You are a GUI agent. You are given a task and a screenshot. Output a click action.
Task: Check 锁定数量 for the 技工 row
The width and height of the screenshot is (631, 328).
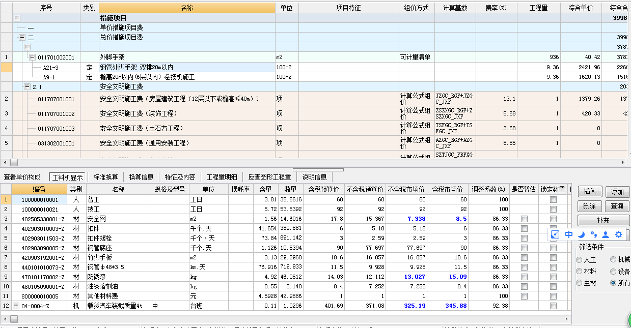coord(553,209)
